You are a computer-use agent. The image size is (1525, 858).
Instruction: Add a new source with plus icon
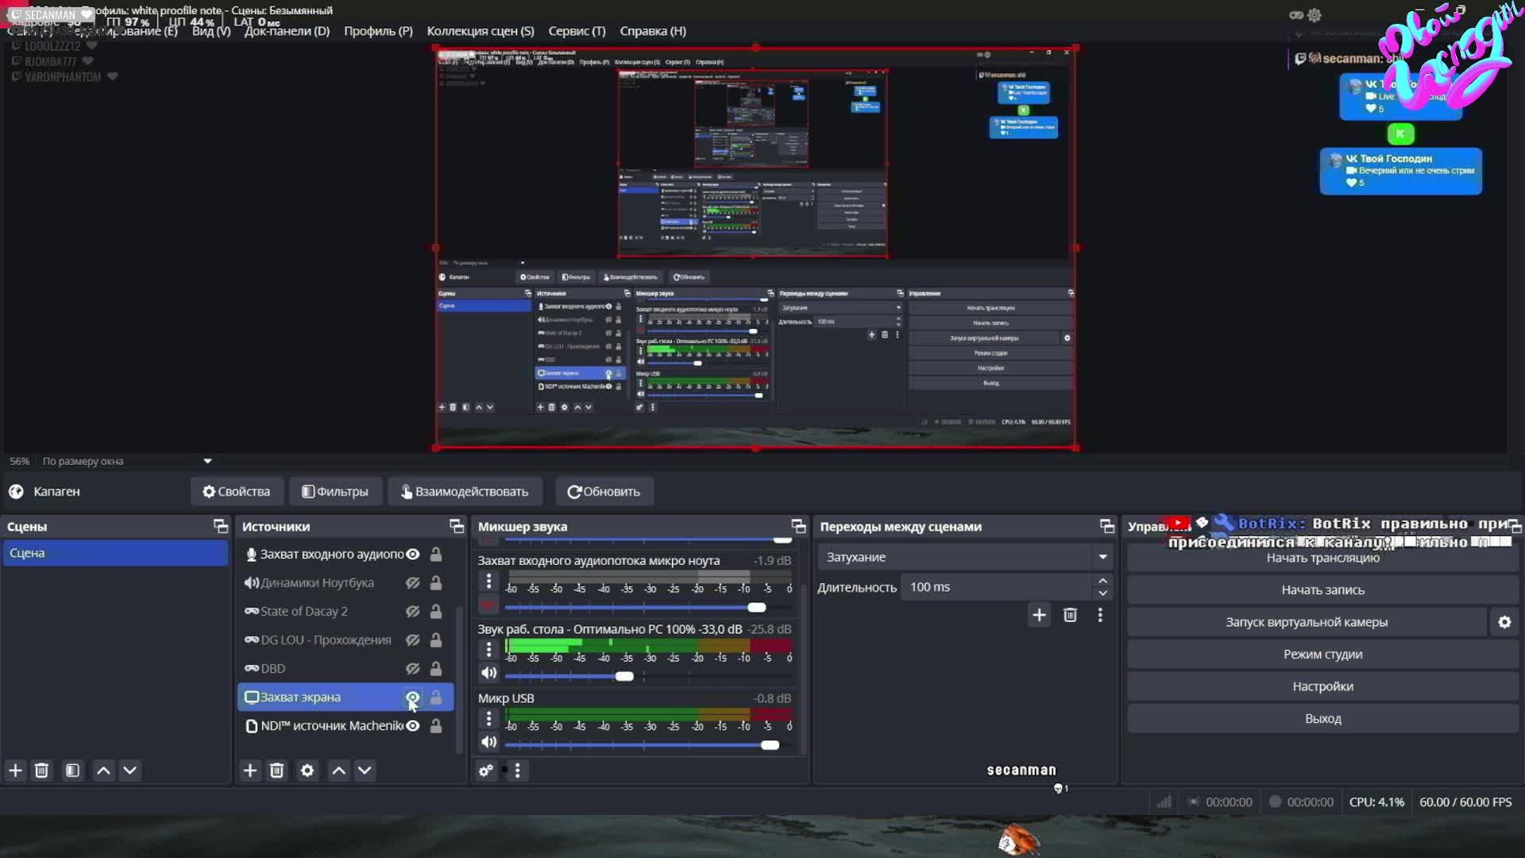250,771
